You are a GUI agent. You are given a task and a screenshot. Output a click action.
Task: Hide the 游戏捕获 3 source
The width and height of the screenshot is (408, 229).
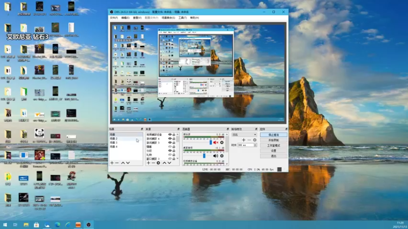coord(170,142)
